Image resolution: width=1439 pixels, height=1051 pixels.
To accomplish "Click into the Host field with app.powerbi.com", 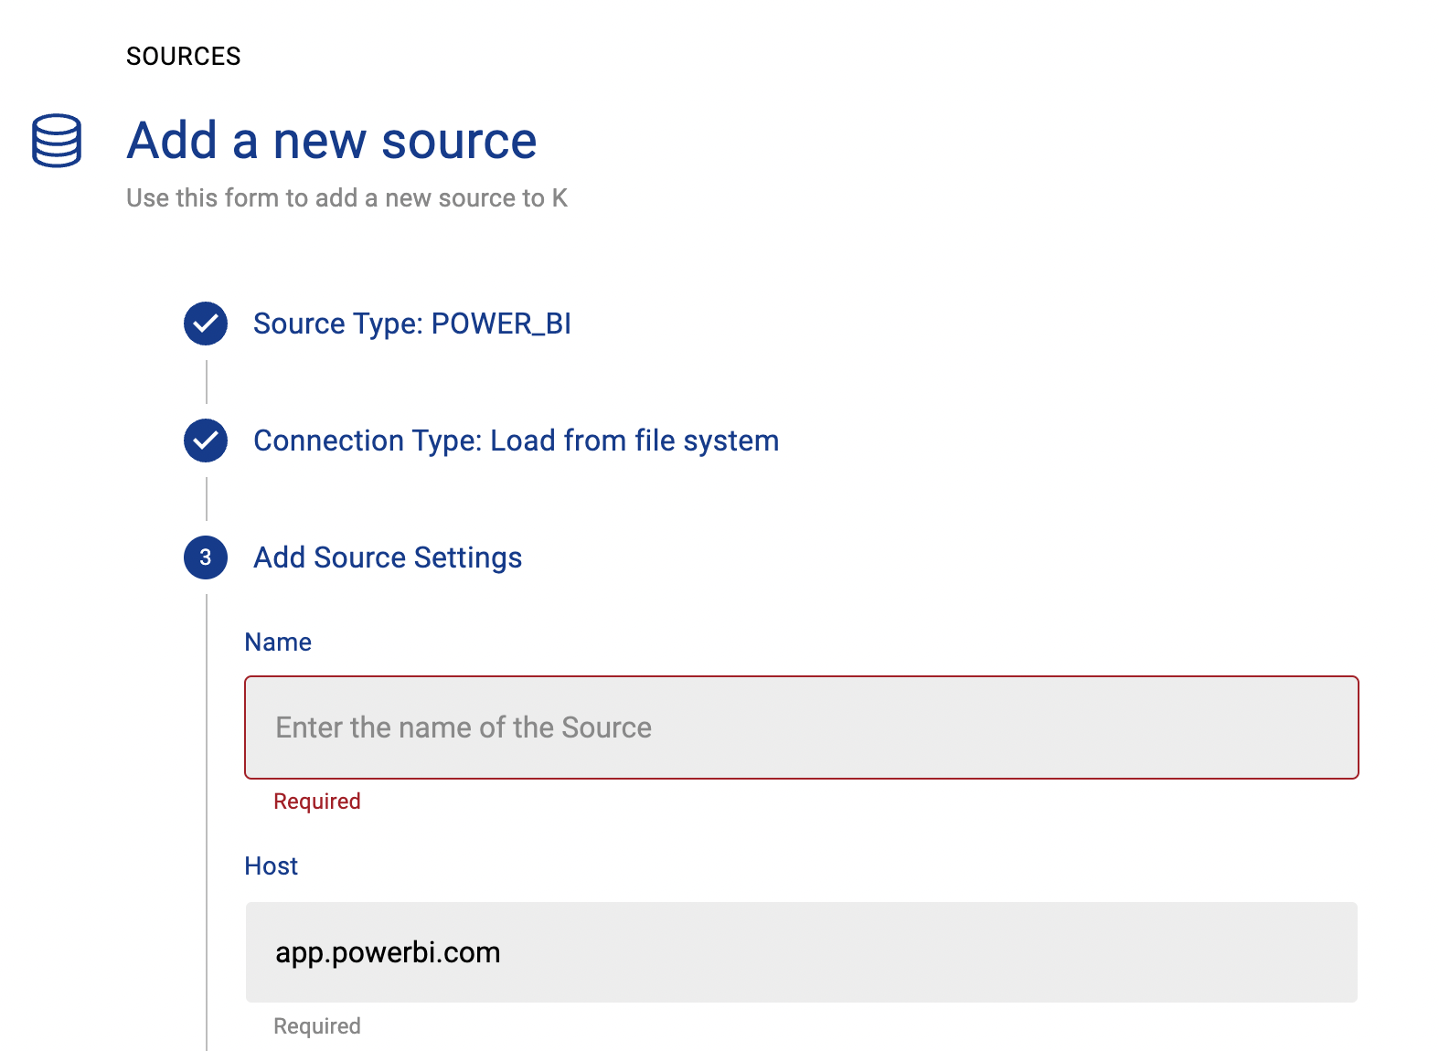I will 801,952.
